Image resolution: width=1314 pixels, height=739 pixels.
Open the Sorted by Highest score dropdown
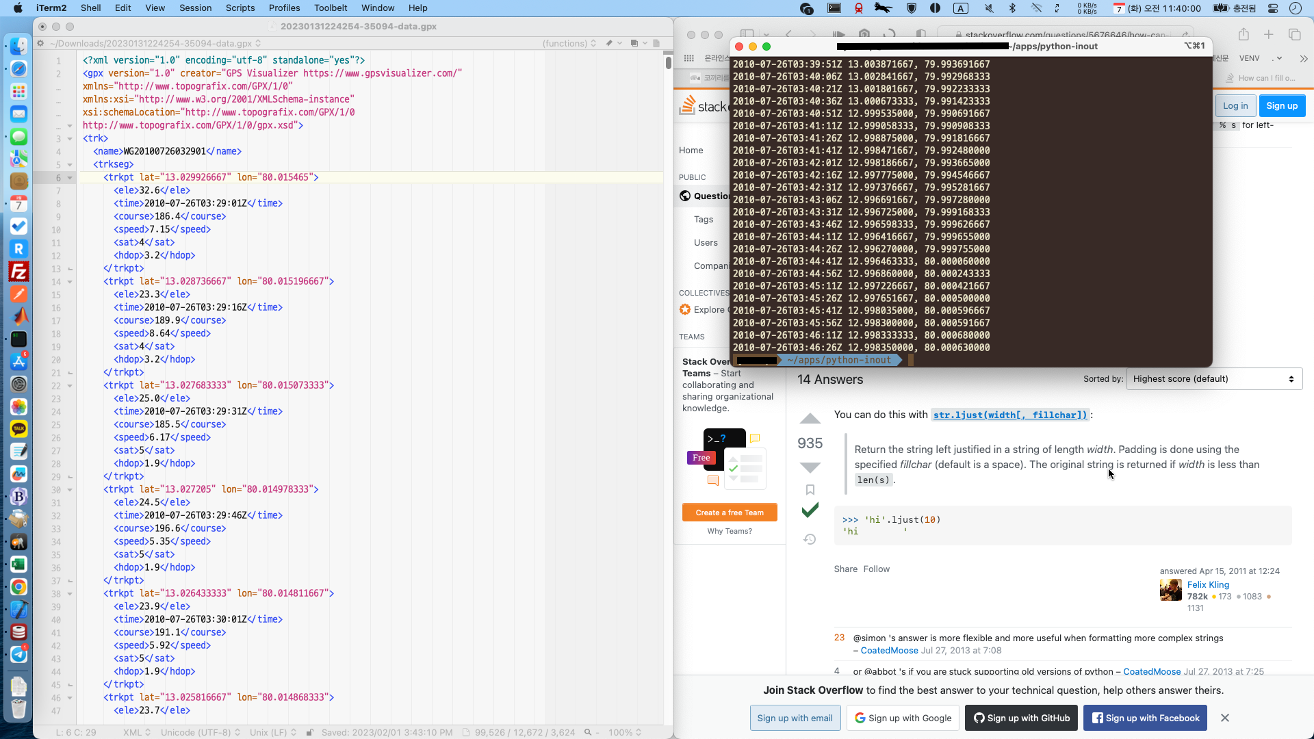point(1213,379)
